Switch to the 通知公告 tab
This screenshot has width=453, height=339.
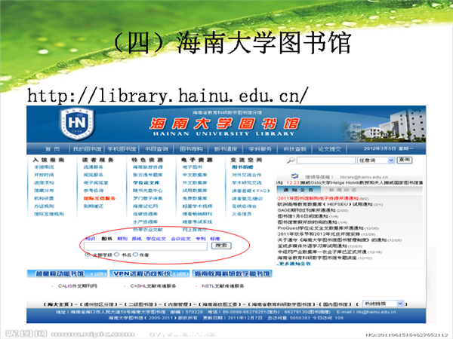coord(298,190)
